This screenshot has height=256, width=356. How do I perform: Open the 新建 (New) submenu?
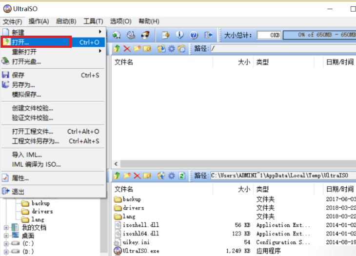(53, 32)
